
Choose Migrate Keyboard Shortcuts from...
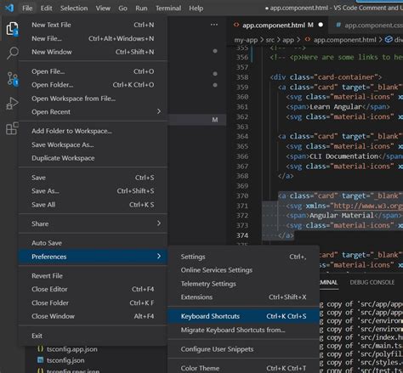243,330
